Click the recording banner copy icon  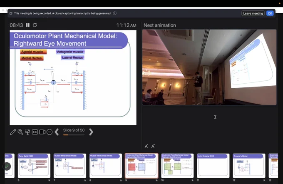coord(11,13)
